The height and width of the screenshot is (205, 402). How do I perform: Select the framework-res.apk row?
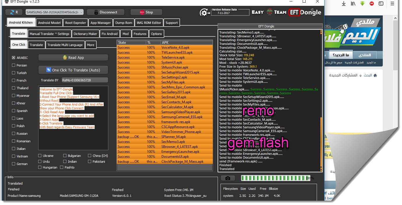[x=165, y=122]
